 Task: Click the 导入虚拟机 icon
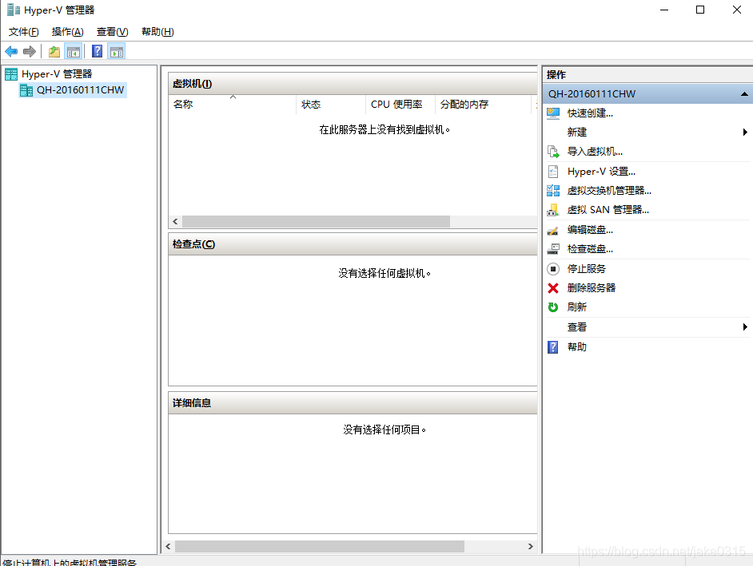click(553, 152)
